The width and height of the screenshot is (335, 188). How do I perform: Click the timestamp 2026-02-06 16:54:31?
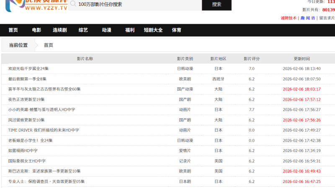[301, 161]
